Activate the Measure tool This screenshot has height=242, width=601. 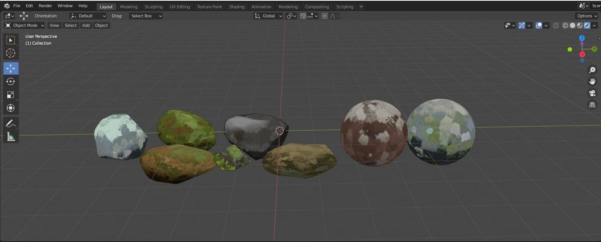11,136
